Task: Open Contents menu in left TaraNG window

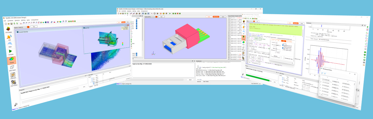Action: click(10, 21)
